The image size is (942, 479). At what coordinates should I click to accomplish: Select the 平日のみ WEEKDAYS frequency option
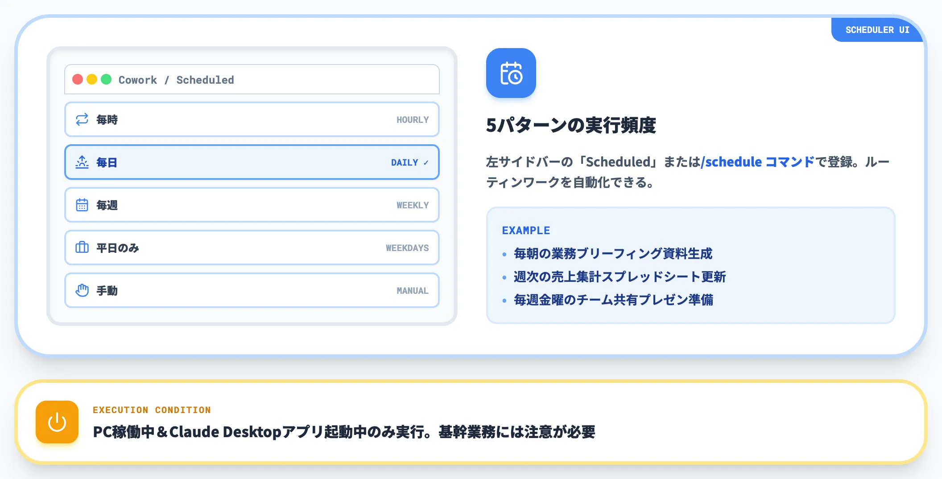[252, 248]
